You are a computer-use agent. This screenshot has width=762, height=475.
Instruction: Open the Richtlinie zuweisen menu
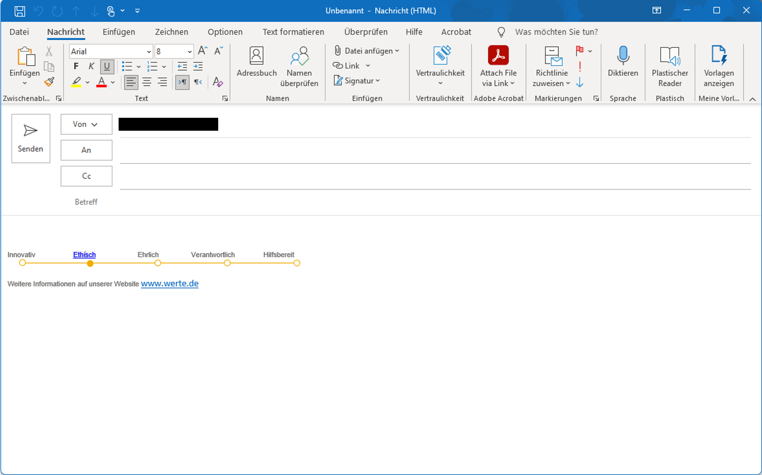[x=552, y=67]
